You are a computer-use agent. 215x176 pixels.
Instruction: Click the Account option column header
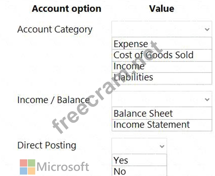pos(67,9)
